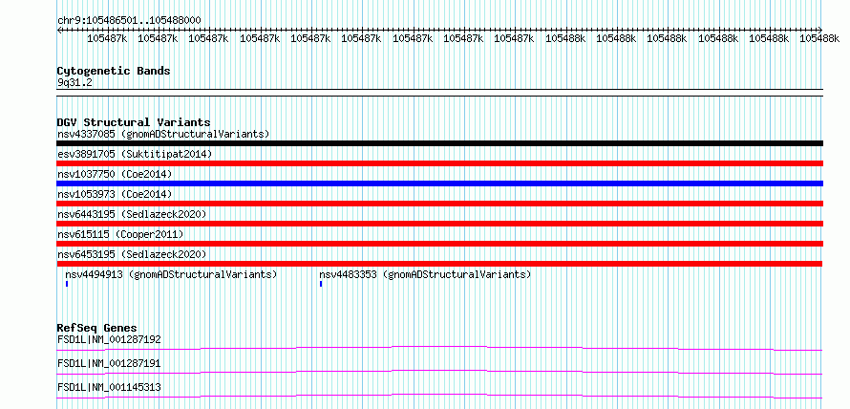The image size is (850, 409).
Task: Open variant esv3891705 Suktitipat2014 label
Action: 135,154
